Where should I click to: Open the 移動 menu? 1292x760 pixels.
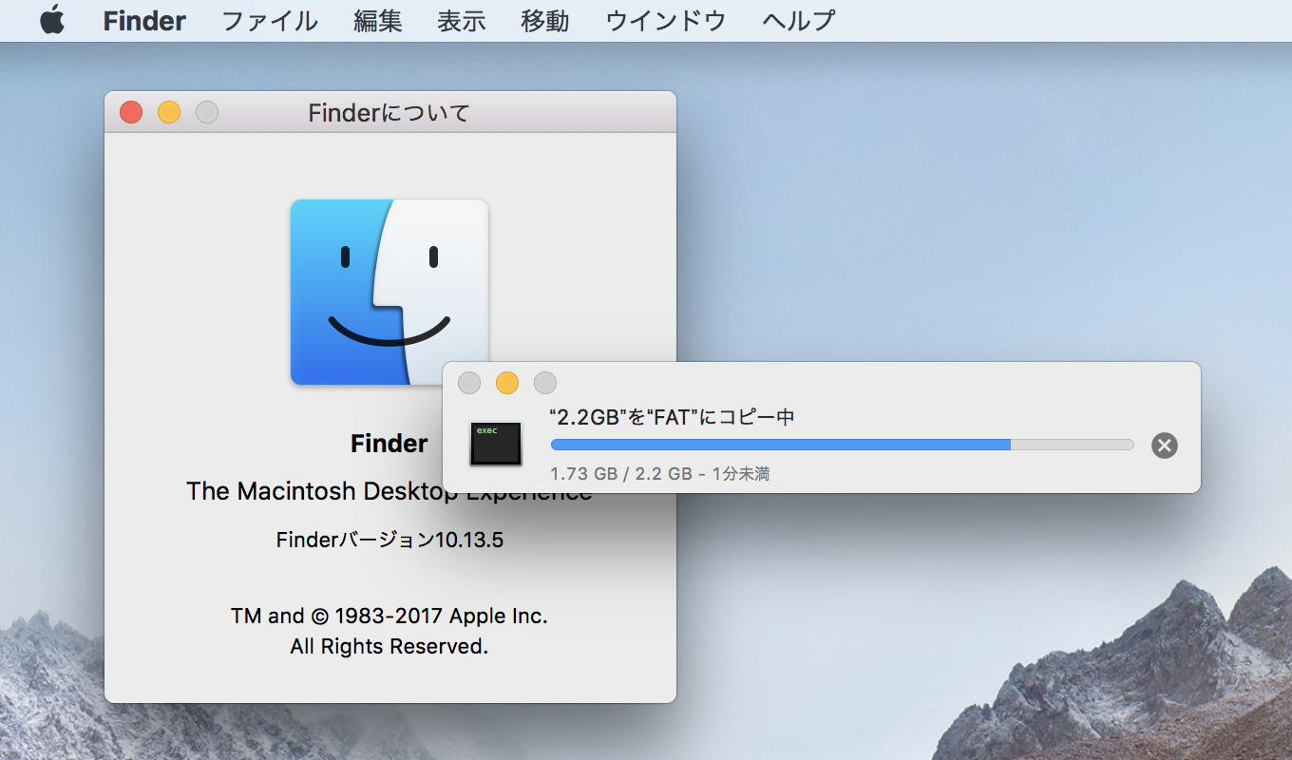click(545, 21)
